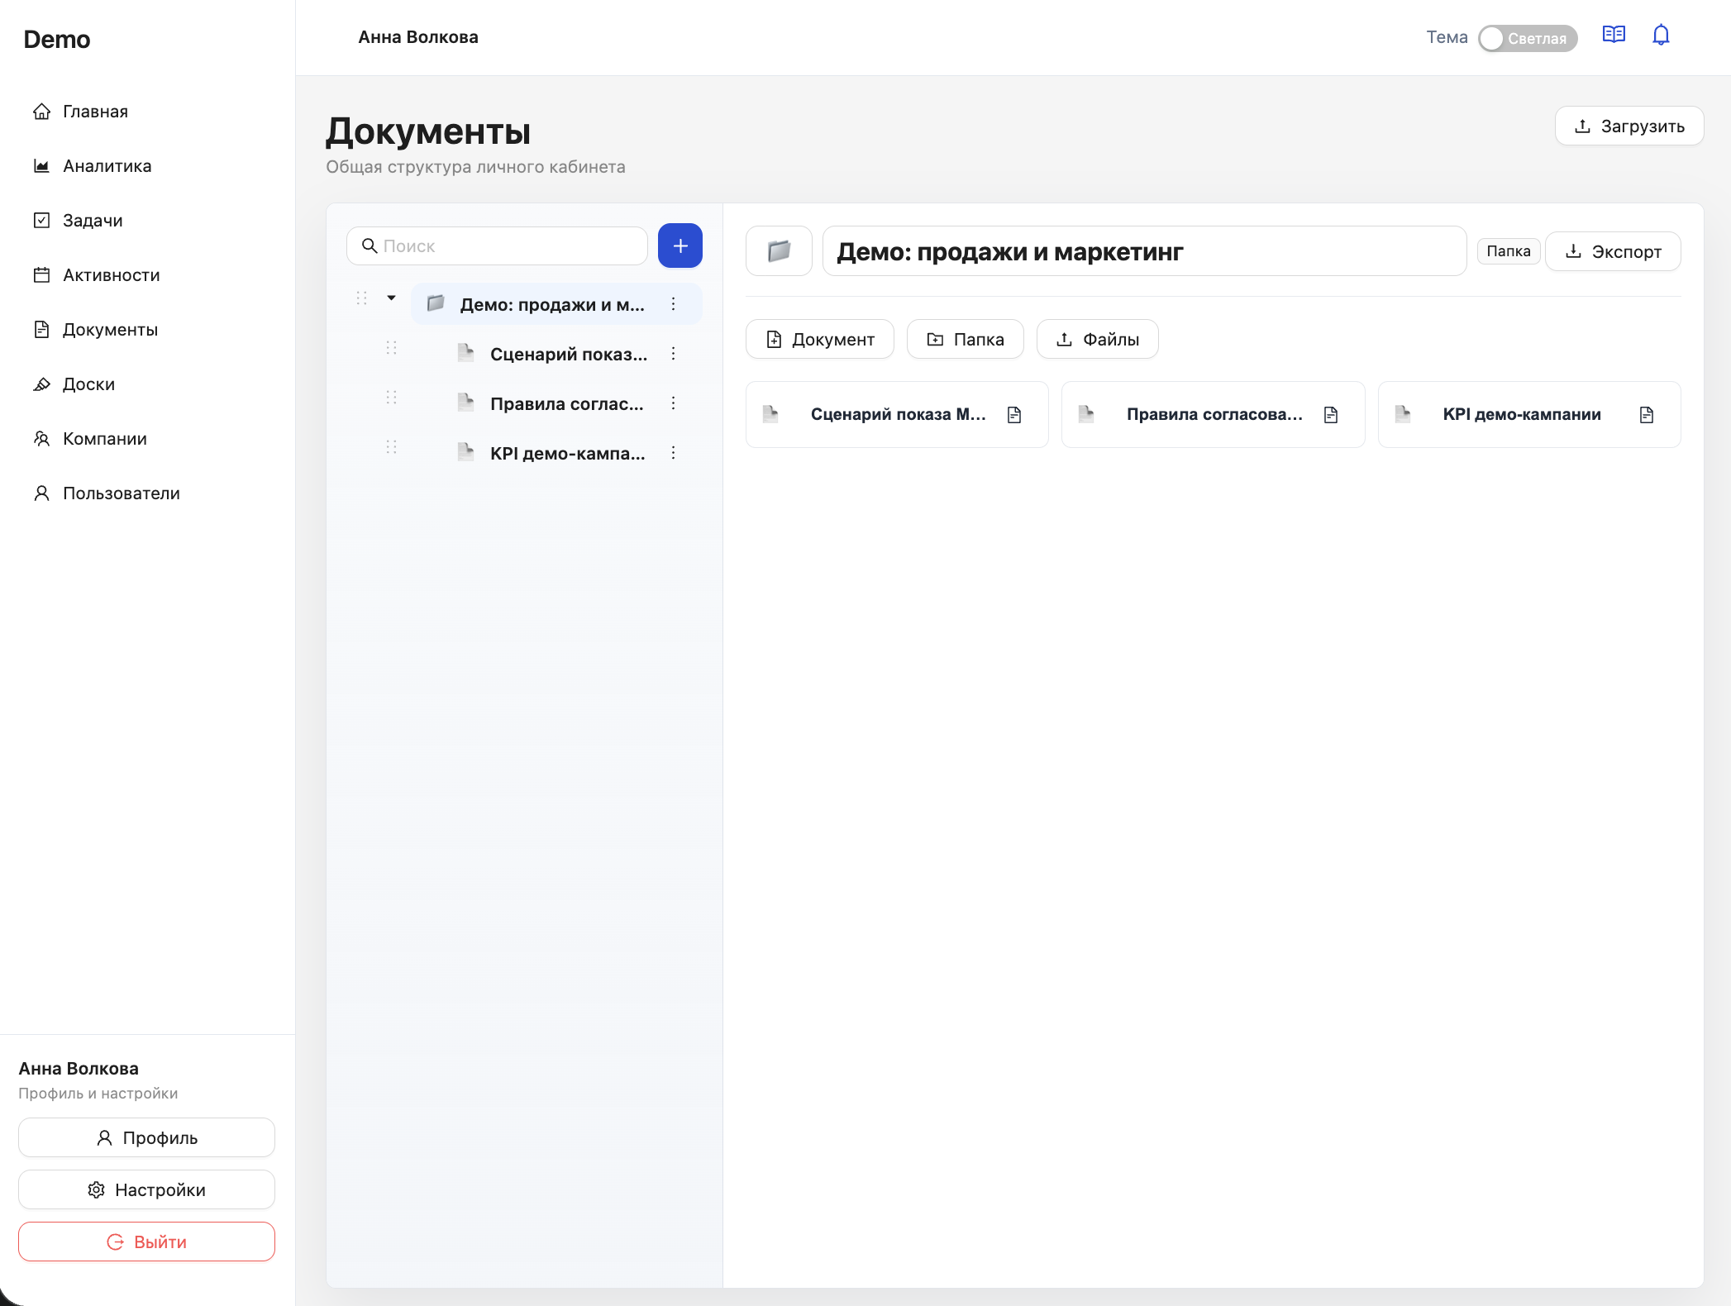
Task: Click drag handle beside Сценарий показ...
Action: 391,347
